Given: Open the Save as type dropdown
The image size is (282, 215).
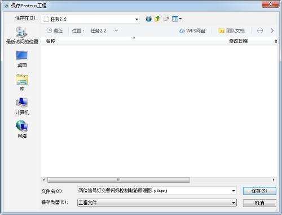Looking at the screenshot, I should coord(157,203).
